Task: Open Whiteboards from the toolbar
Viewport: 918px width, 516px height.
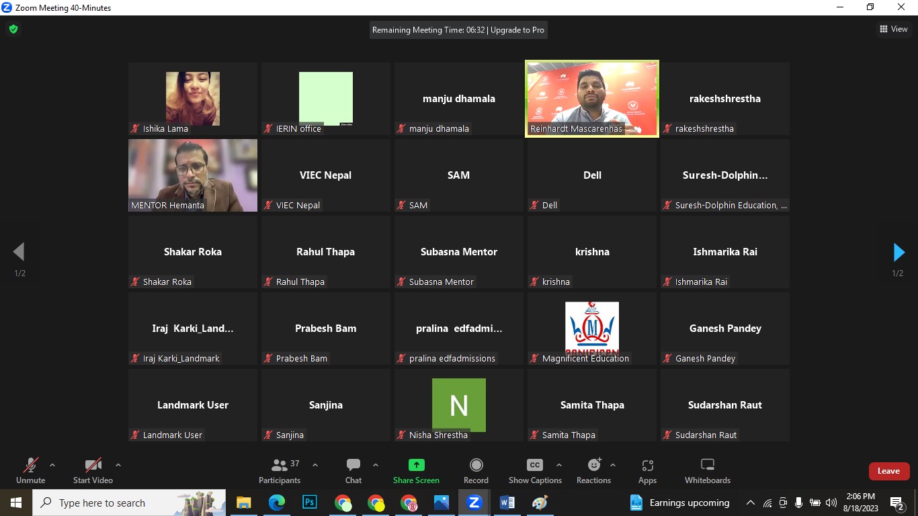Action: 707,471
